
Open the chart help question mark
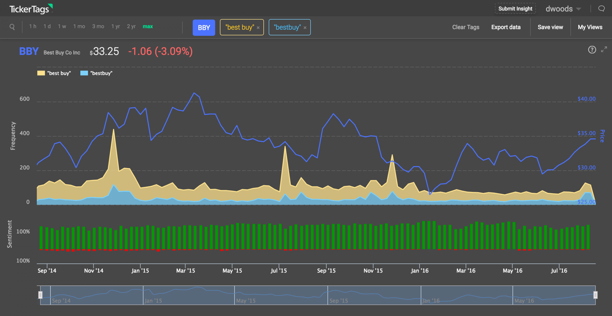592,50
